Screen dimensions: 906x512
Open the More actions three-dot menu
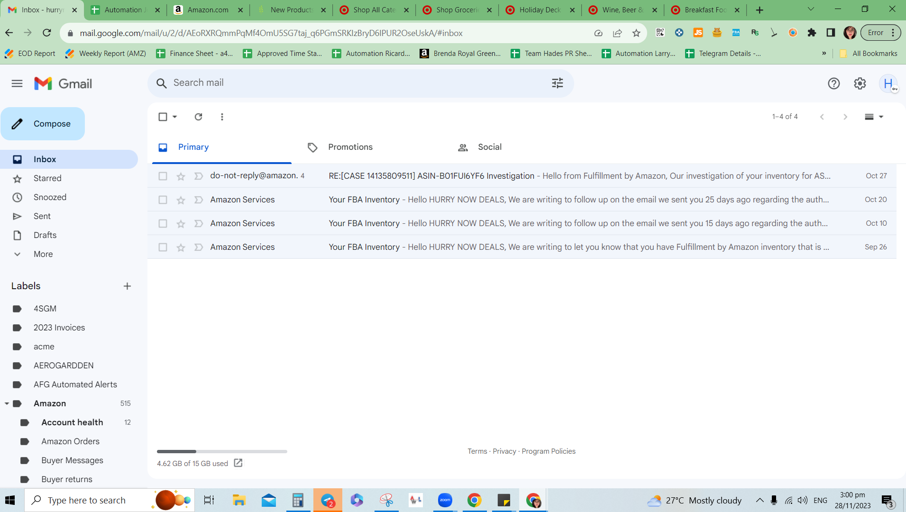tap(222, 117)
